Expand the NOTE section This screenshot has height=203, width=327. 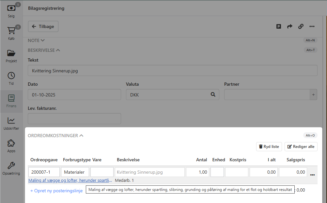(x=36, y=40)
